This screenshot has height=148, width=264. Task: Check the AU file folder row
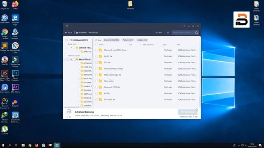pos(97,93)
